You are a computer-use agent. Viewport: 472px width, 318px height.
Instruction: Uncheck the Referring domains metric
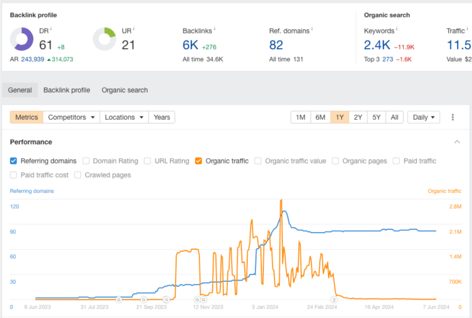point(13,161)
